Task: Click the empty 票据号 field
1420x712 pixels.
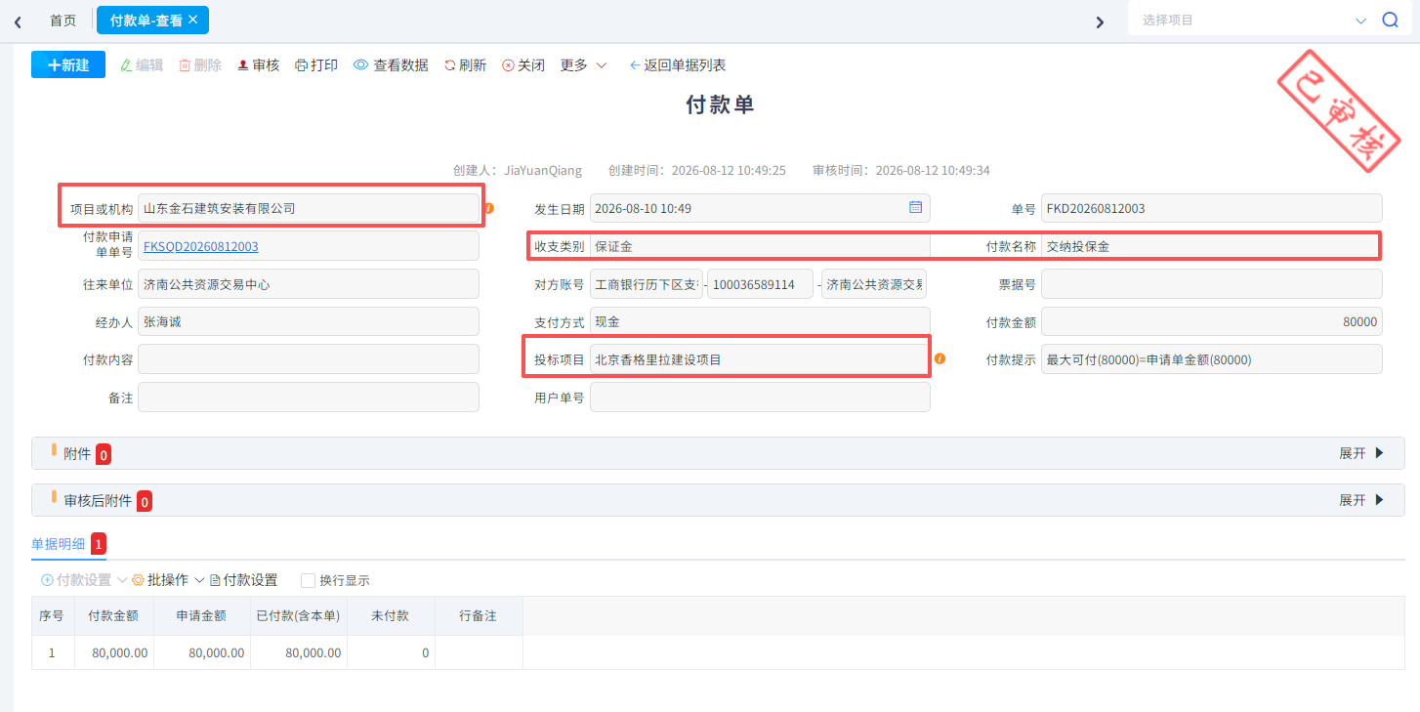Action: point(1212,284)
